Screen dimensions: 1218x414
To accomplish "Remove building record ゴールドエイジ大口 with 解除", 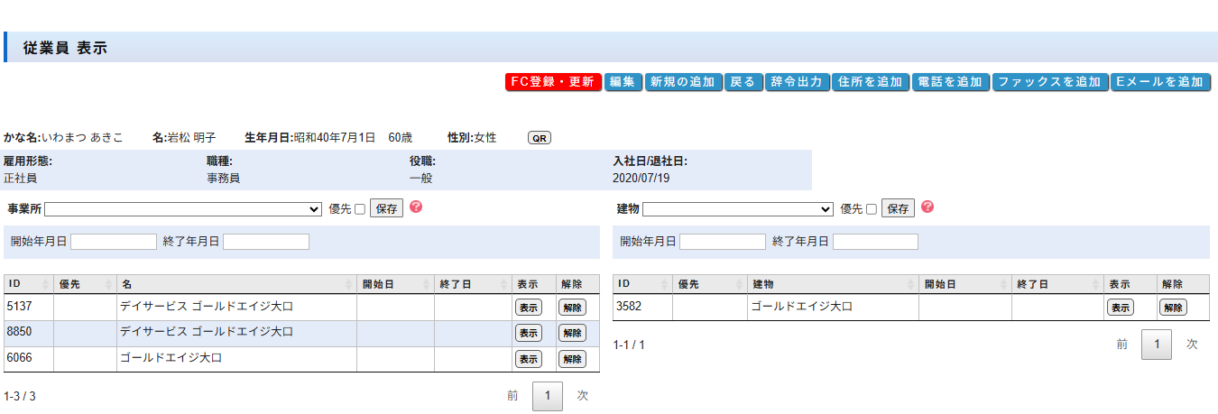I will coord(1173,308).
